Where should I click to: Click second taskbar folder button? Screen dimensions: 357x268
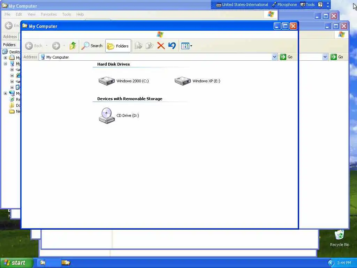pyautogui.click(x=66, y=263)
